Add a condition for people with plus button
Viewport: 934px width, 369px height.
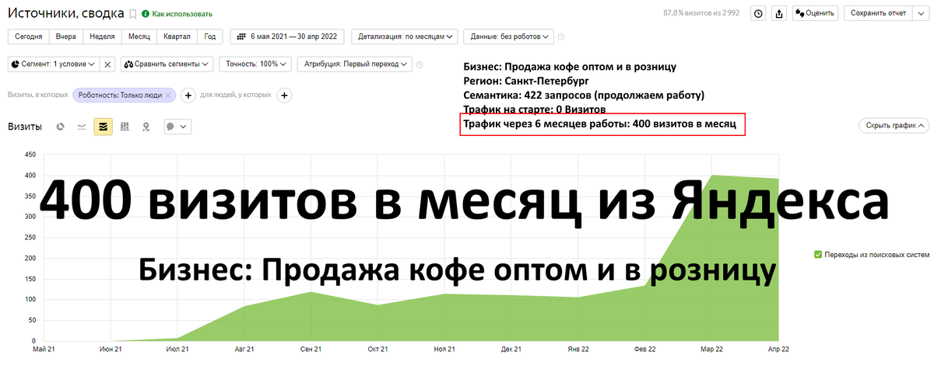click(284, 95)
